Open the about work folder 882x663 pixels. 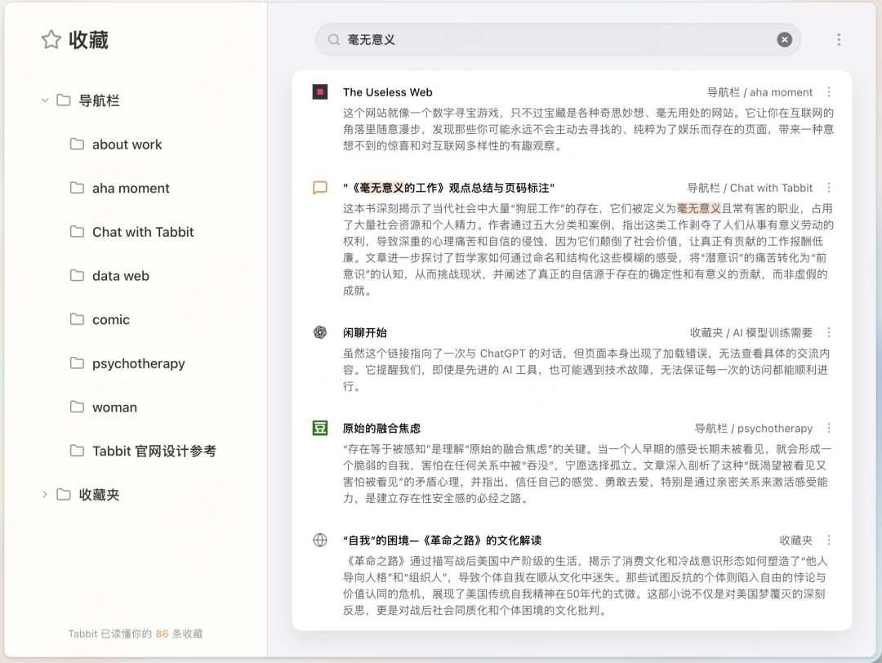click(x=127, y=145)
